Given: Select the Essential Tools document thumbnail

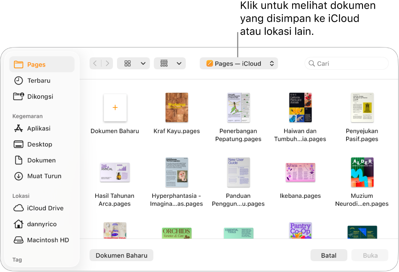Looking at the screenshot, I should pyautogui.click(x=238, y=233).
